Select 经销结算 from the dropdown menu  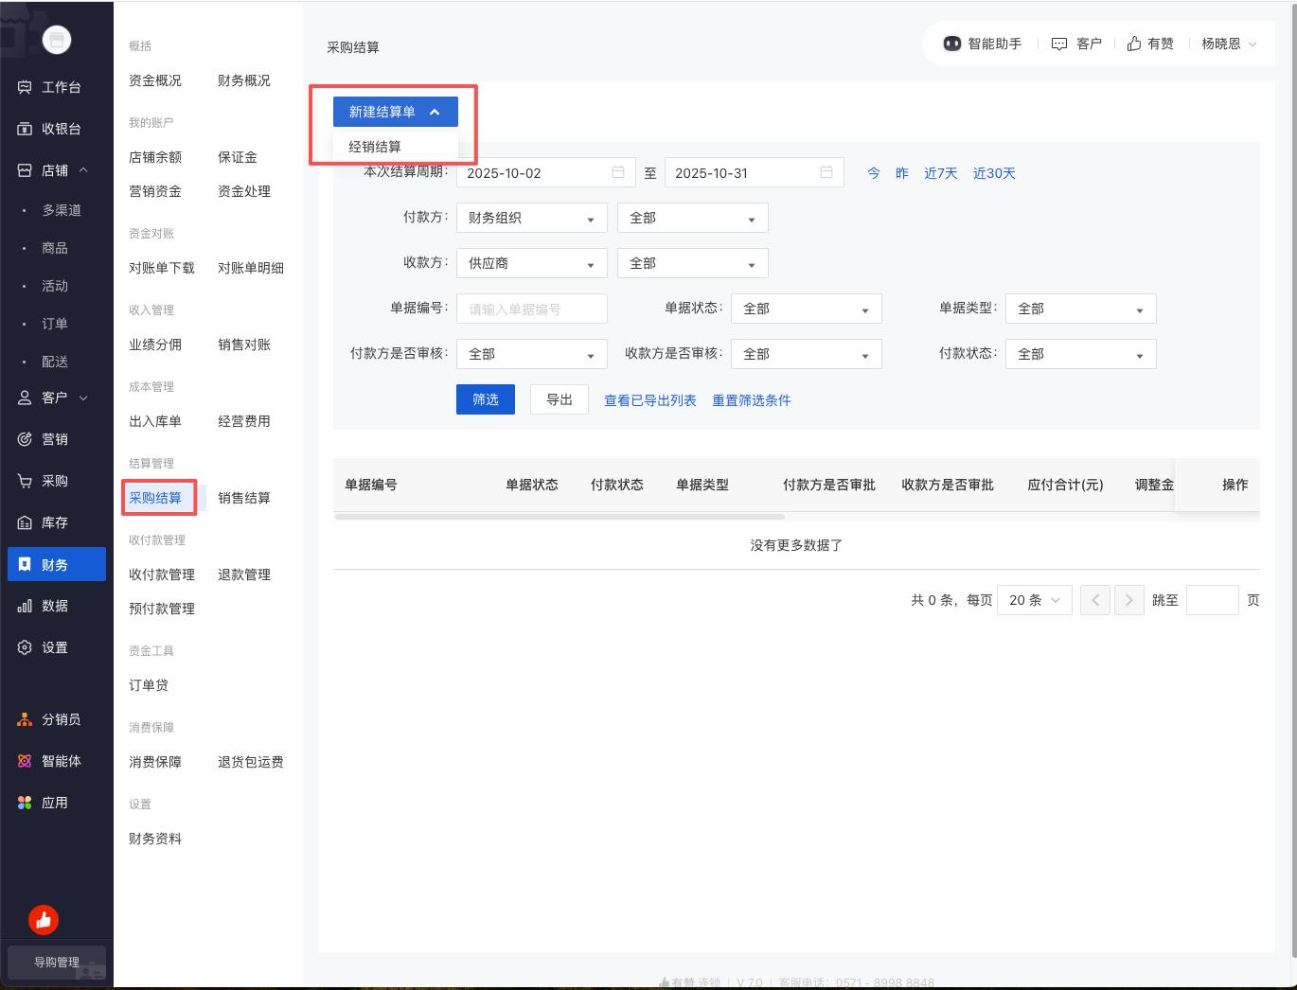(375, 147)
